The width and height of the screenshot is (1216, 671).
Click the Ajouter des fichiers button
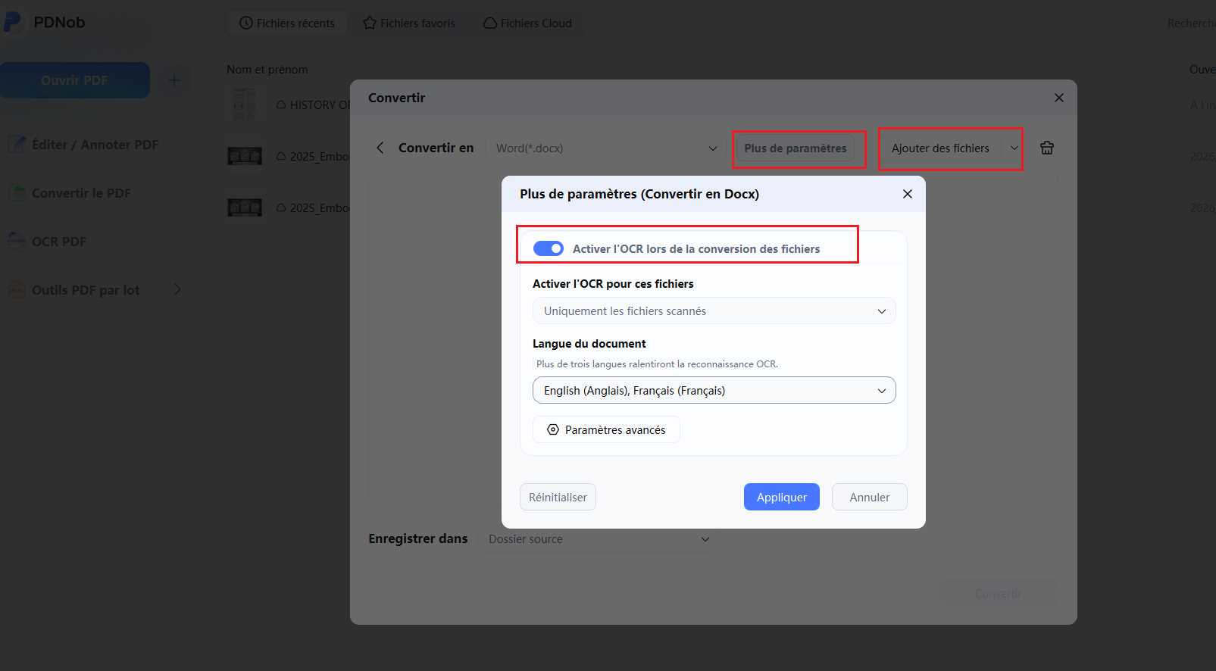pos(940,148)
